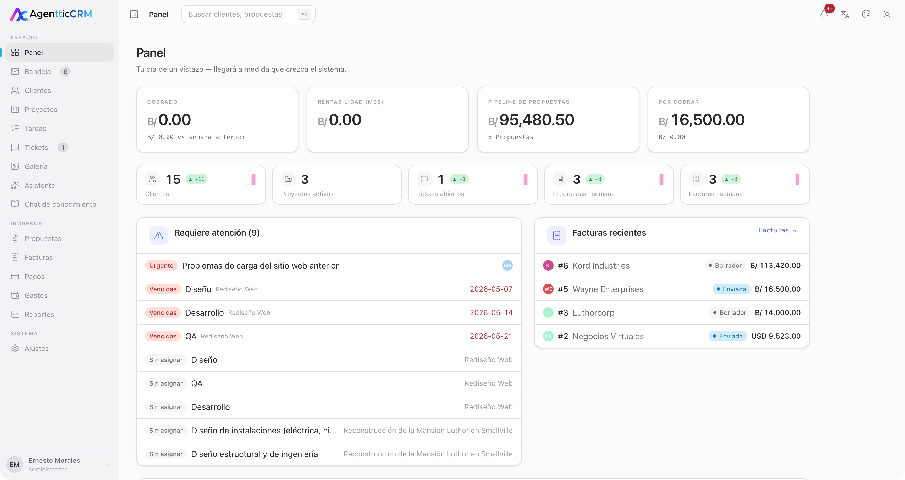Screen dimensions: 905x480
Task: Open invoice #5 Wayne Enterprises
Action: pyautogui.click(x=672, y=289)
